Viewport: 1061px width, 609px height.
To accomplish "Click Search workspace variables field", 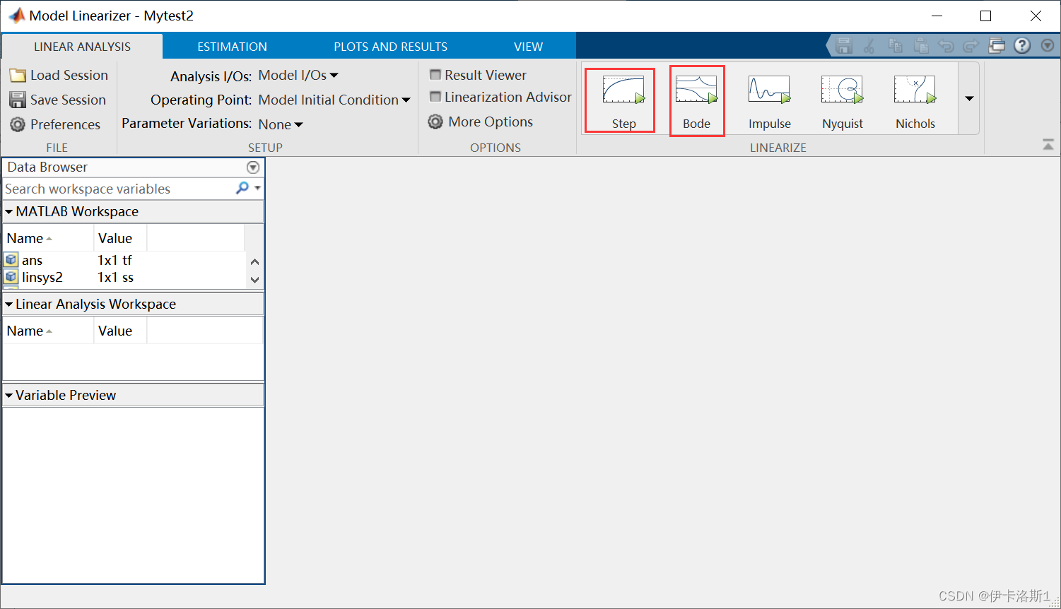I will (x=119, y=189).
